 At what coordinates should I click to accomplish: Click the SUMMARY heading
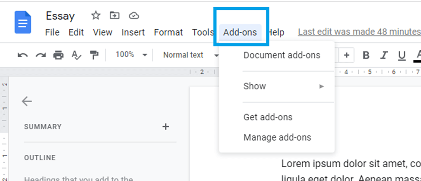(x=43, y=126)
